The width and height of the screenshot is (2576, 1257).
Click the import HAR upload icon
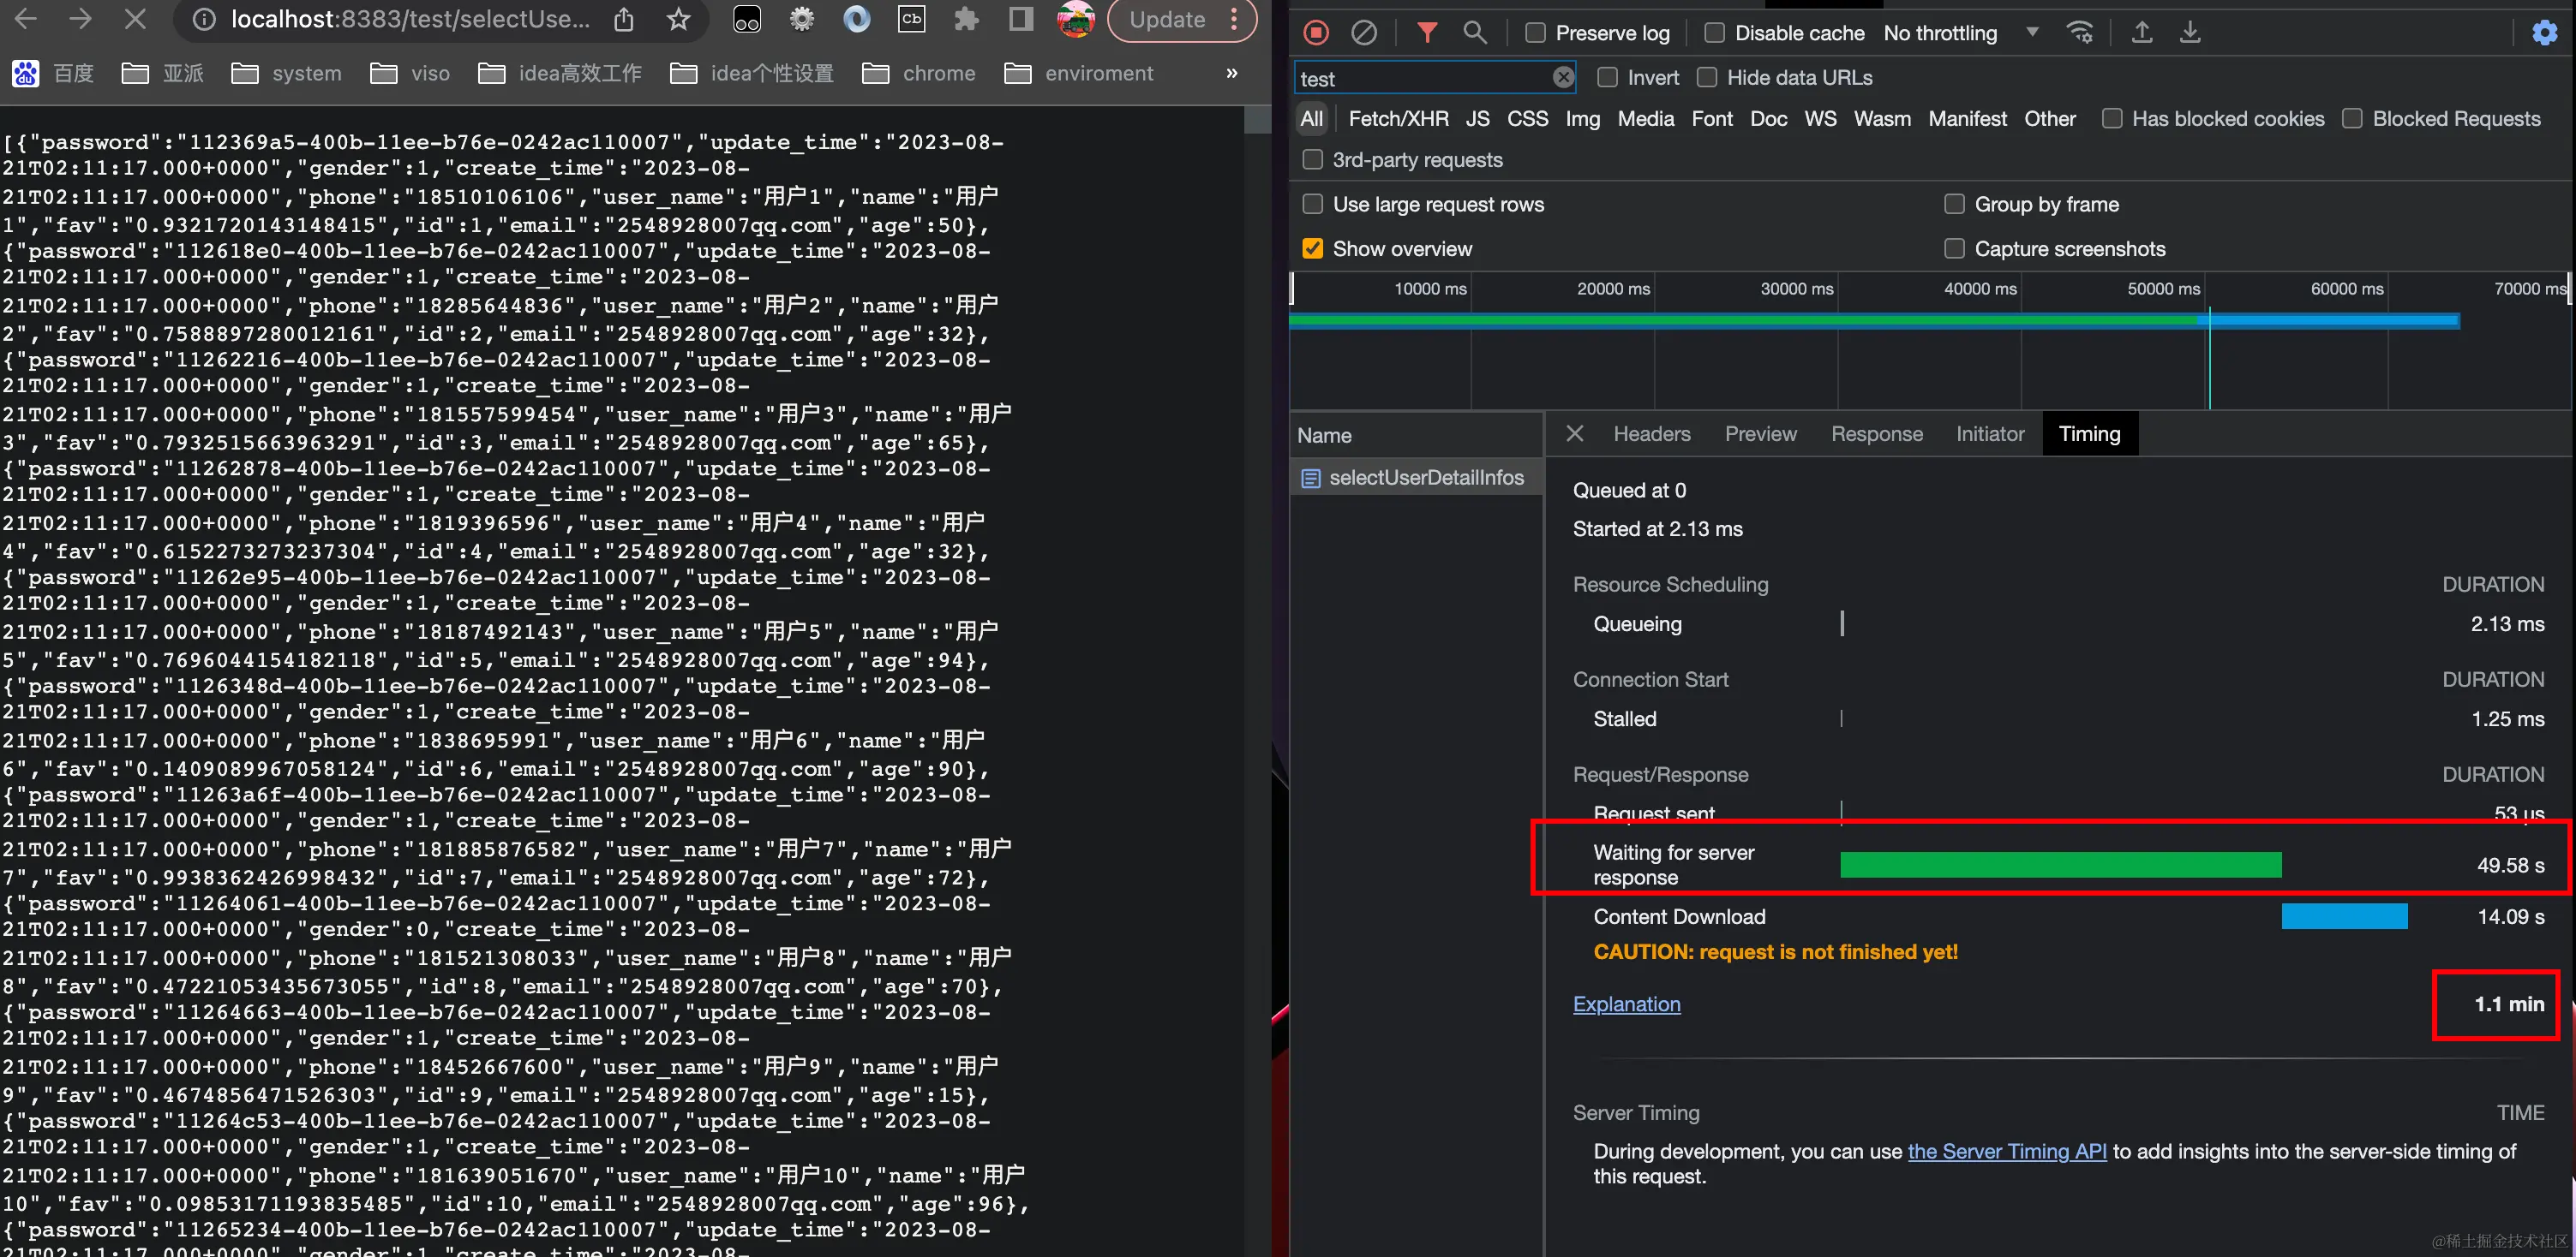coord(2142,33)
